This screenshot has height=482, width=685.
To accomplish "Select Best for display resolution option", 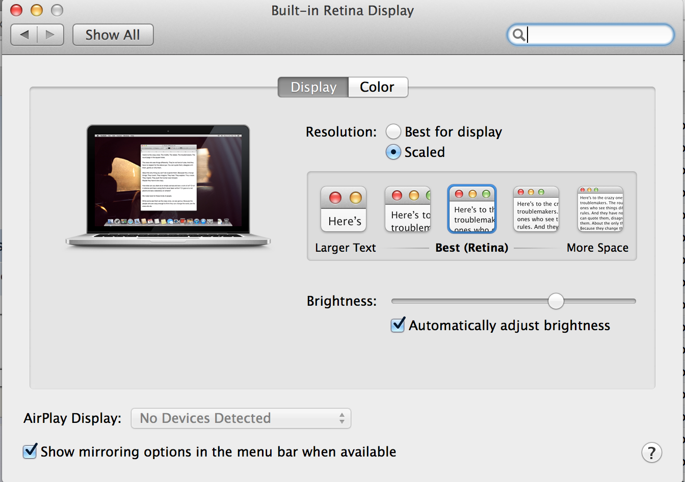I will tap(393, 132).
